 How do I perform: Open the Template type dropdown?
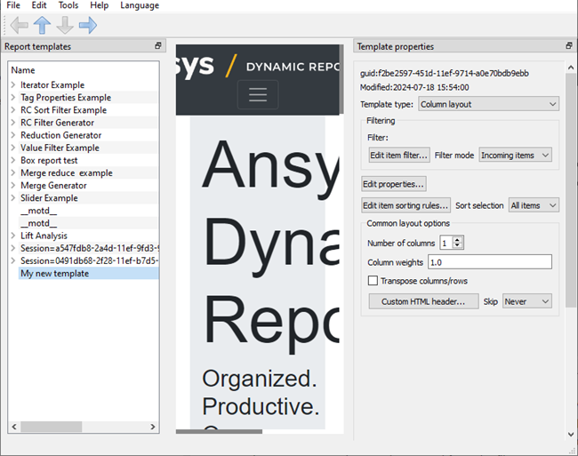point(489,104)
